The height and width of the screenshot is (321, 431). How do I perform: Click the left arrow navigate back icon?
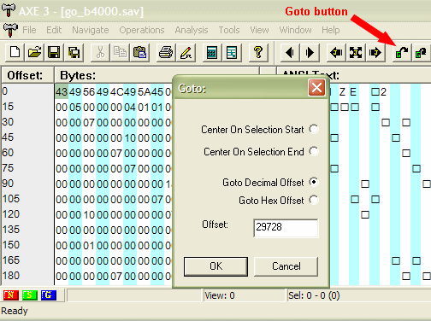coord(290,53)
